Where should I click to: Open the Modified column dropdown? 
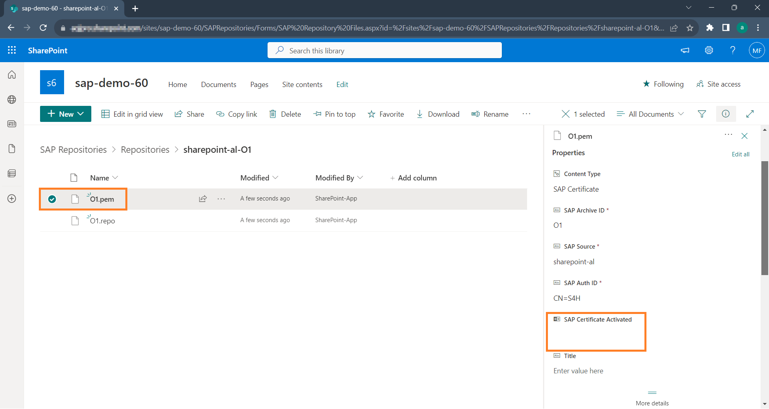tap(259, 178)
